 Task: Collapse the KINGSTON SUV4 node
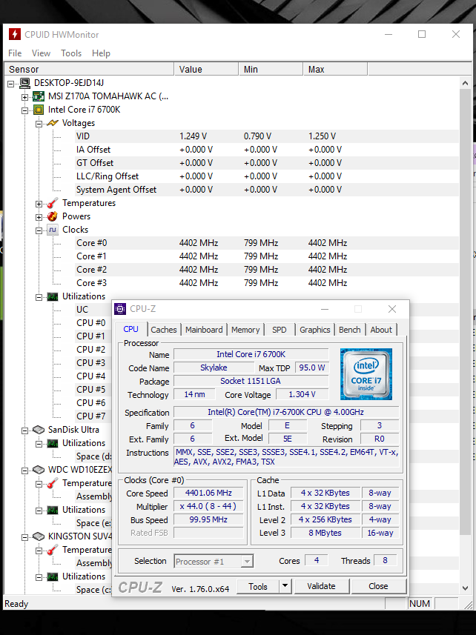point(25,537)
